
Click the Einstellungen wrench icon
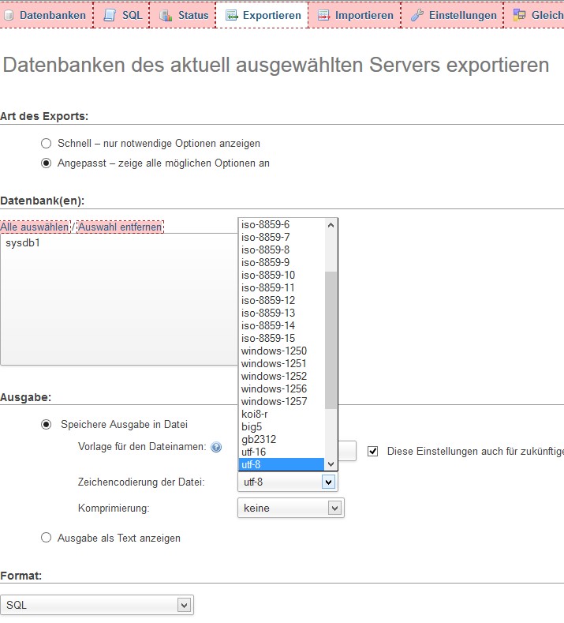417,16
